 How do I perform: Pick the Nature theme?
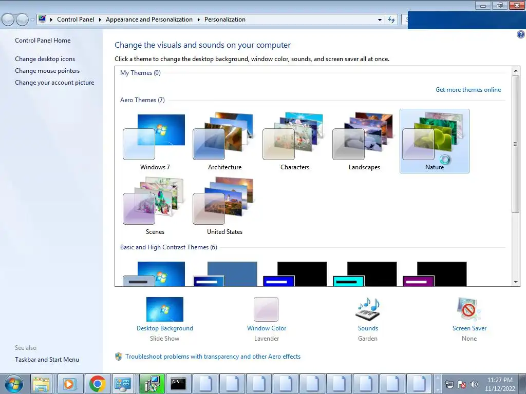[x=435, y=142]
